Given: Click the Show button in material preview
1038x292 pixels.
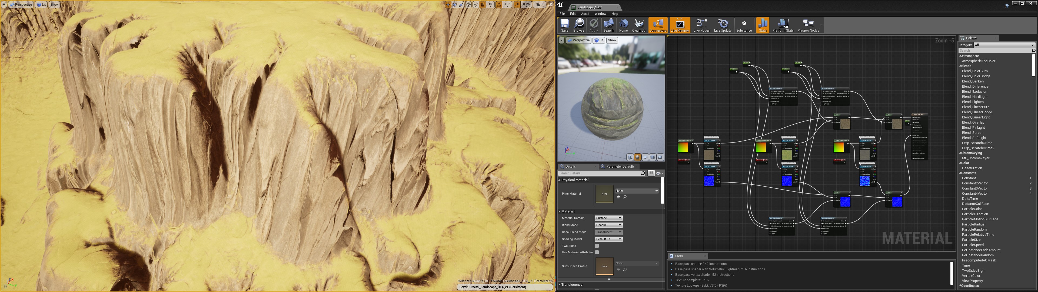Looking at the screenshot, I should (x=612, y=40).
